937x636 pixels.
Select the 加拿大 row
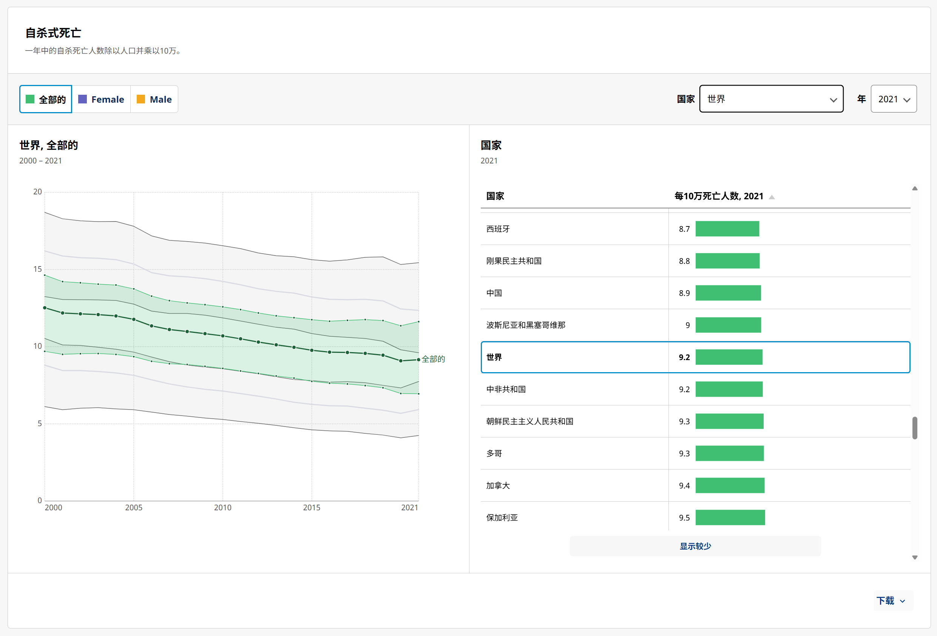click(x=695, y=486)
